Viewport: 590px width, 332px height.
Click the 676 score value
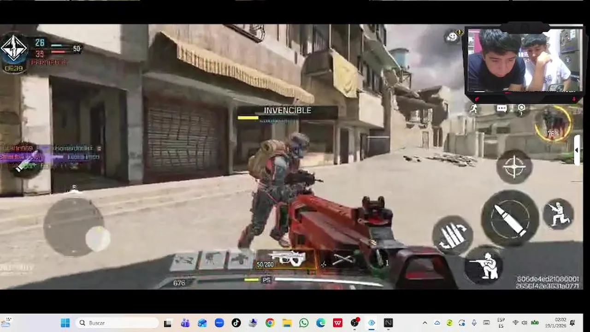(x=179, y=283)
